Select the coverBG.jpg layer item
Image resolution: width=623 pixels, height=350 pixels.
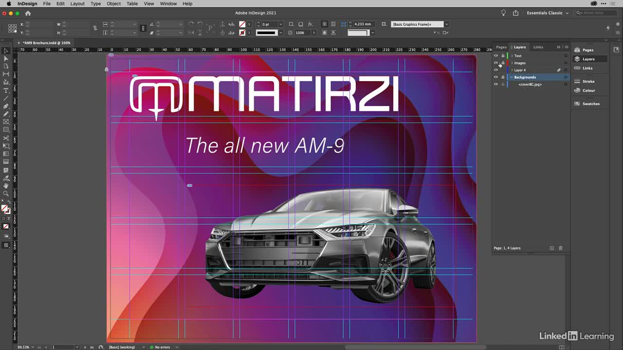pos(530,84)
